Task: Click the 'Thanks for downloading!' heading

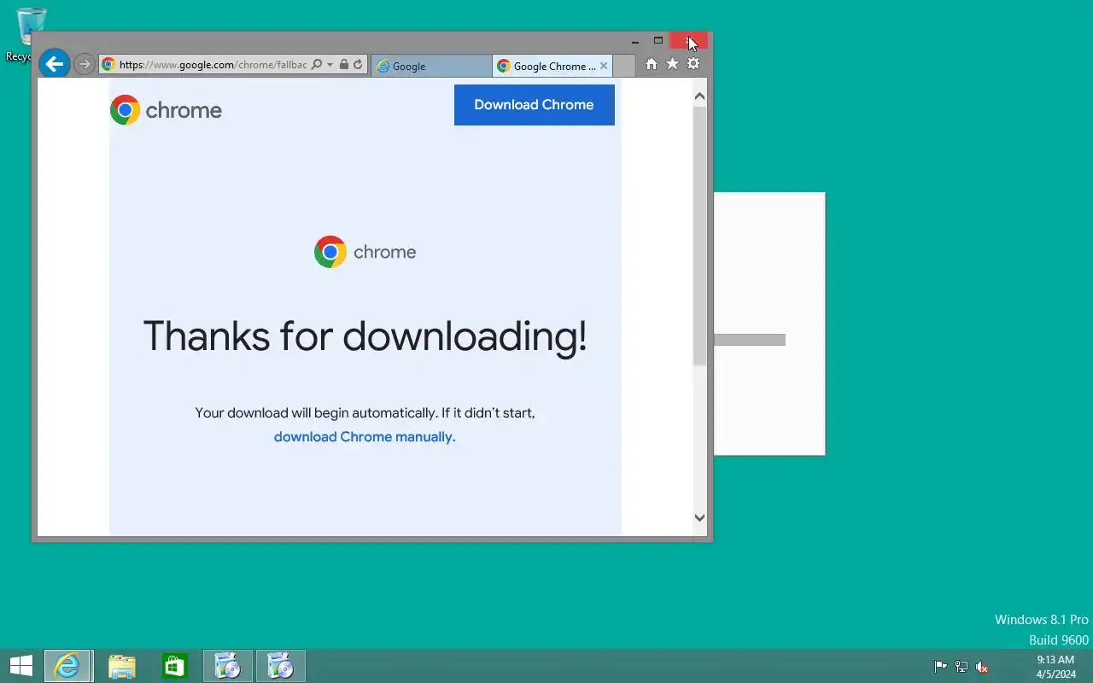Action: click(x=365, y=336)
